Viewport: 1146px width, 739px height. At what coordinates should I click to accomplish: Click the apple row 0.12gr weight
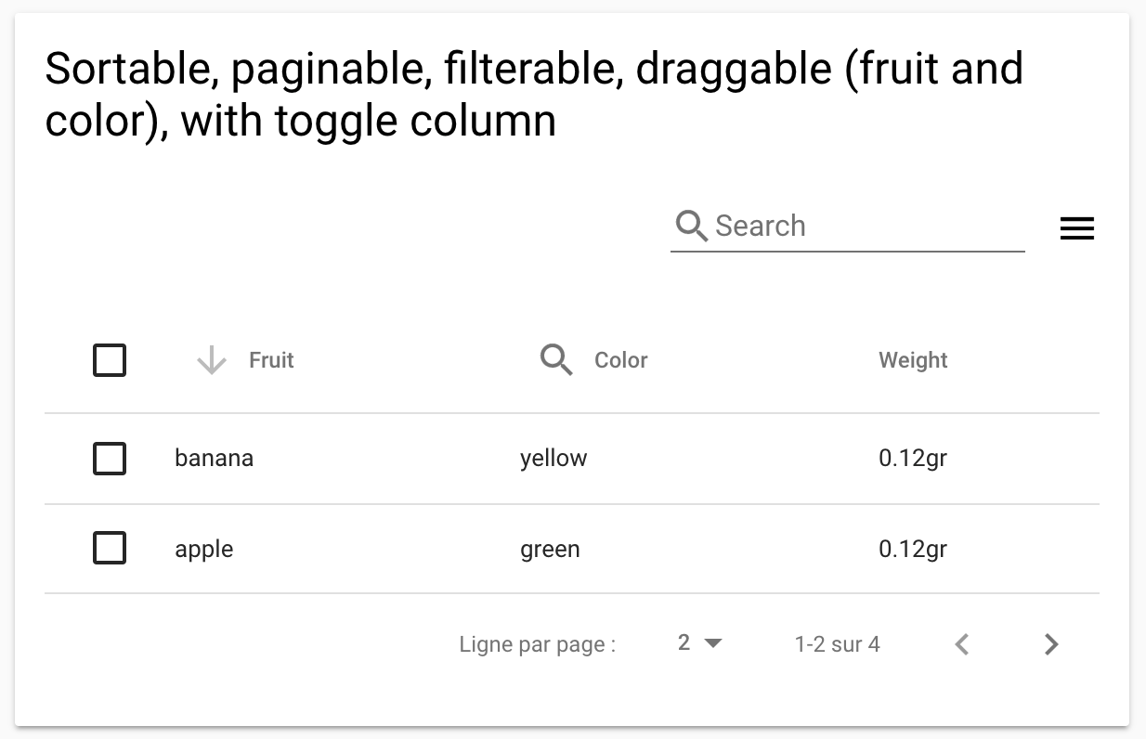coord(912,550)
